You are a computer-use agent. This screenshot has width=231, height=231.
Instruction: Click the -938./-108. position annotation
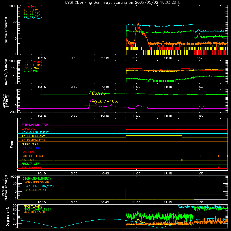point(105,101)
